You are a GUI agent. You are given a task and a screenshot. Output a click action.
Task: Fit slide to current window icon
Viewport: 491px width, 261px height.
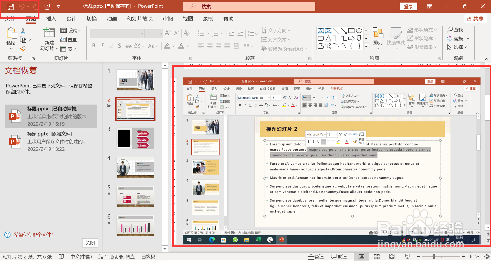[x=487, y=256]
